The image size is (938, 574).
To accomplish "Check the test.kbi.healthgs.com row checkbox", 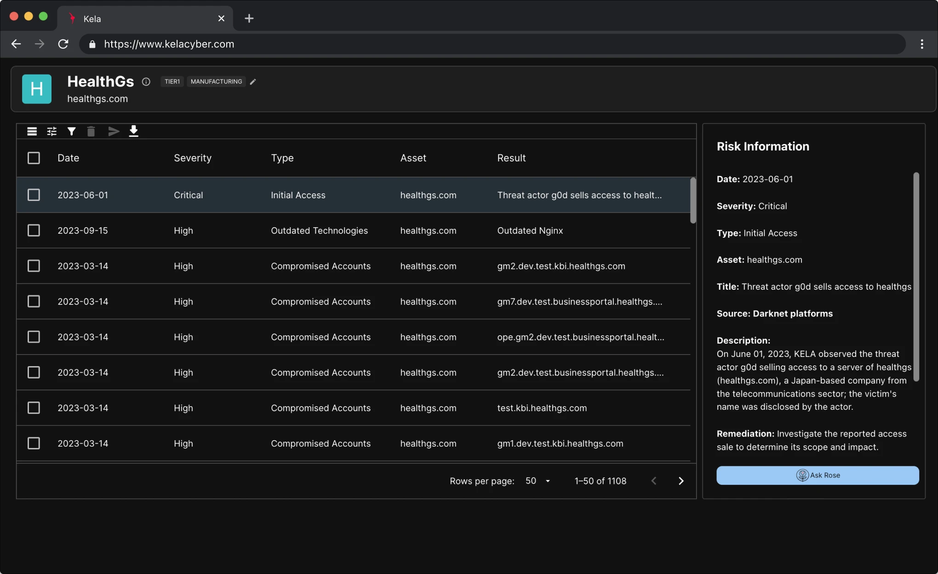I will pos(34,408).
